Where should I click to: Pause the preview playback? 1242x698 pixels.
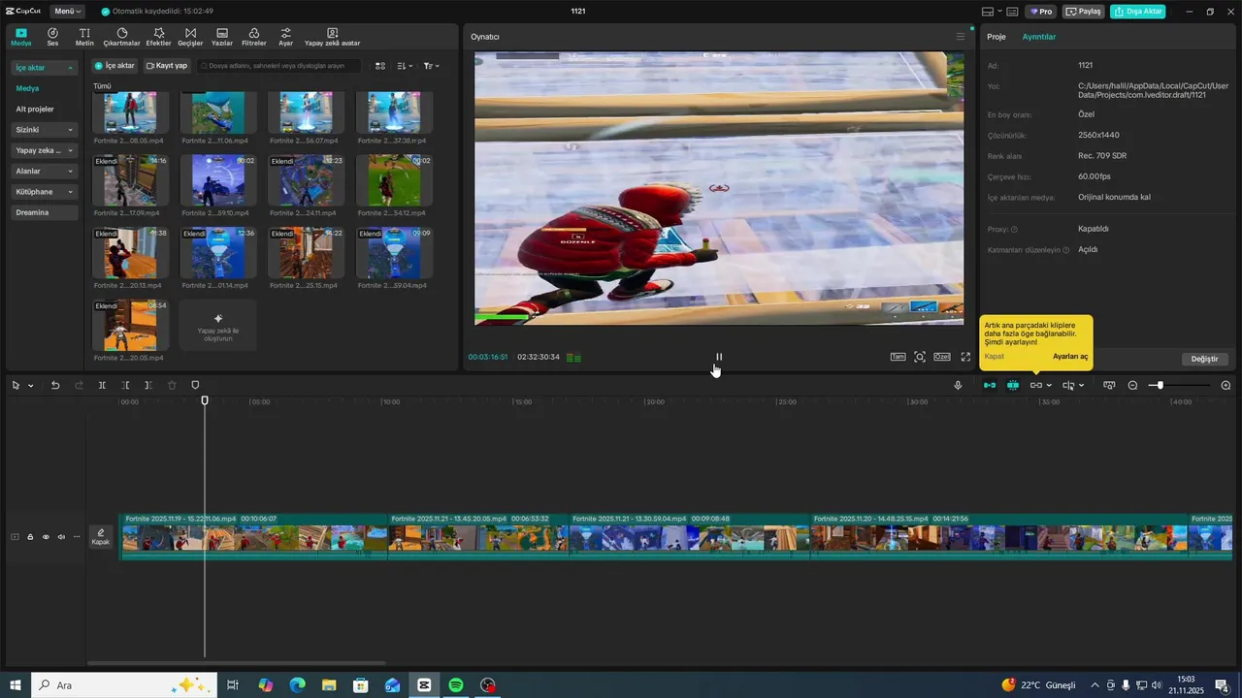point(719,357)
